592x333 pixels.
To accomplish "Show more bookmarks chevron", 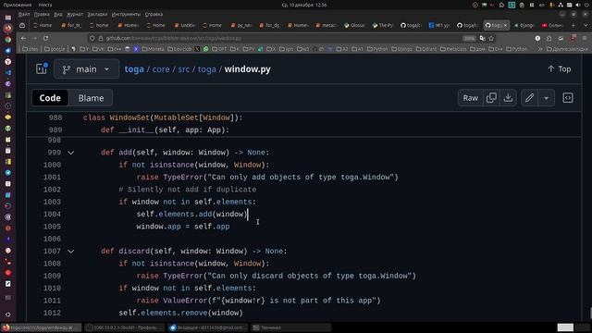I will [540, 49].
